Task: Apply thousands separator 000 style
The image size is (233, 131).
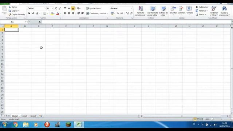Action: point(122,13)
